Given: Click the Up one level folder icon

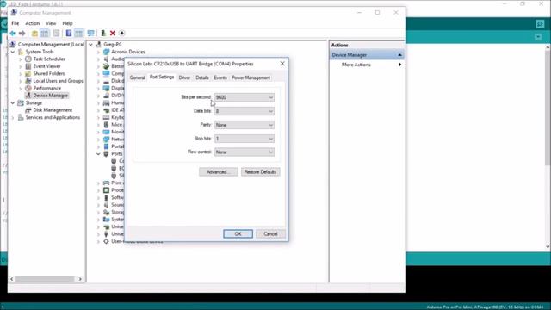Looking at the screenshot, I should pos(34,33).
